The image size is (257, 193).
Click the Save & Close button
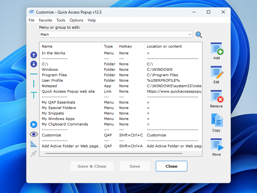click(x=92, y=166)
